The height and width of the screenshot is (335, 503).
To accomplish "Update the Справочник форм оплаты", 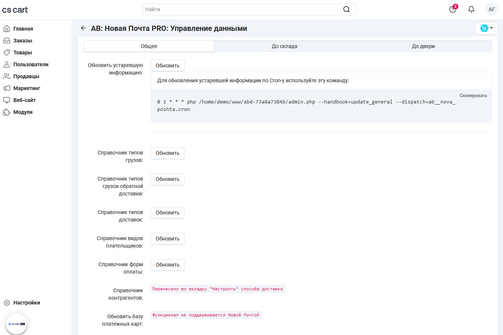I will 167,265.
